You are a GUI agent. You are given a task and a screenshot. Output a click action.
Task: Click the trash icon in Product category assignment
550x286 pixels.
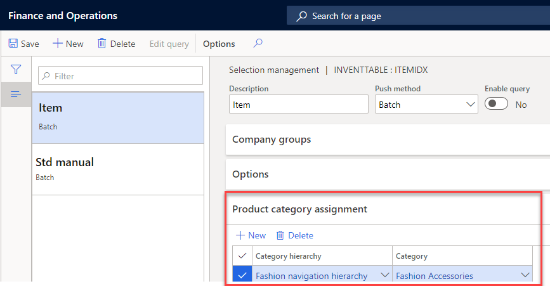click(280, 235)
